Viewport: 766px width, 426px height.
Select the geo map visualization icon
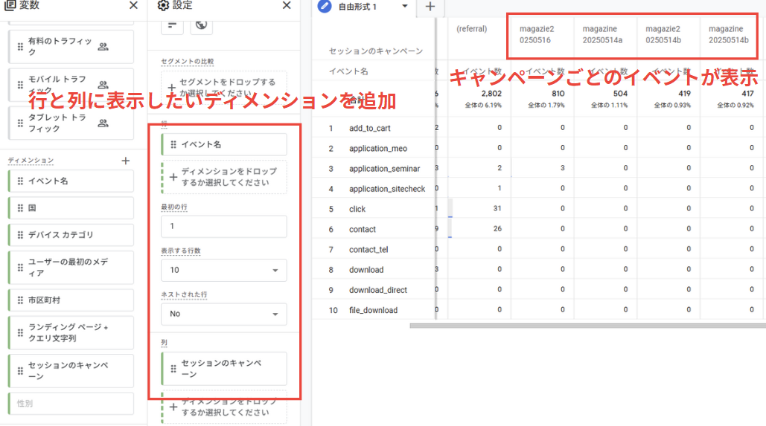[201, 25]
